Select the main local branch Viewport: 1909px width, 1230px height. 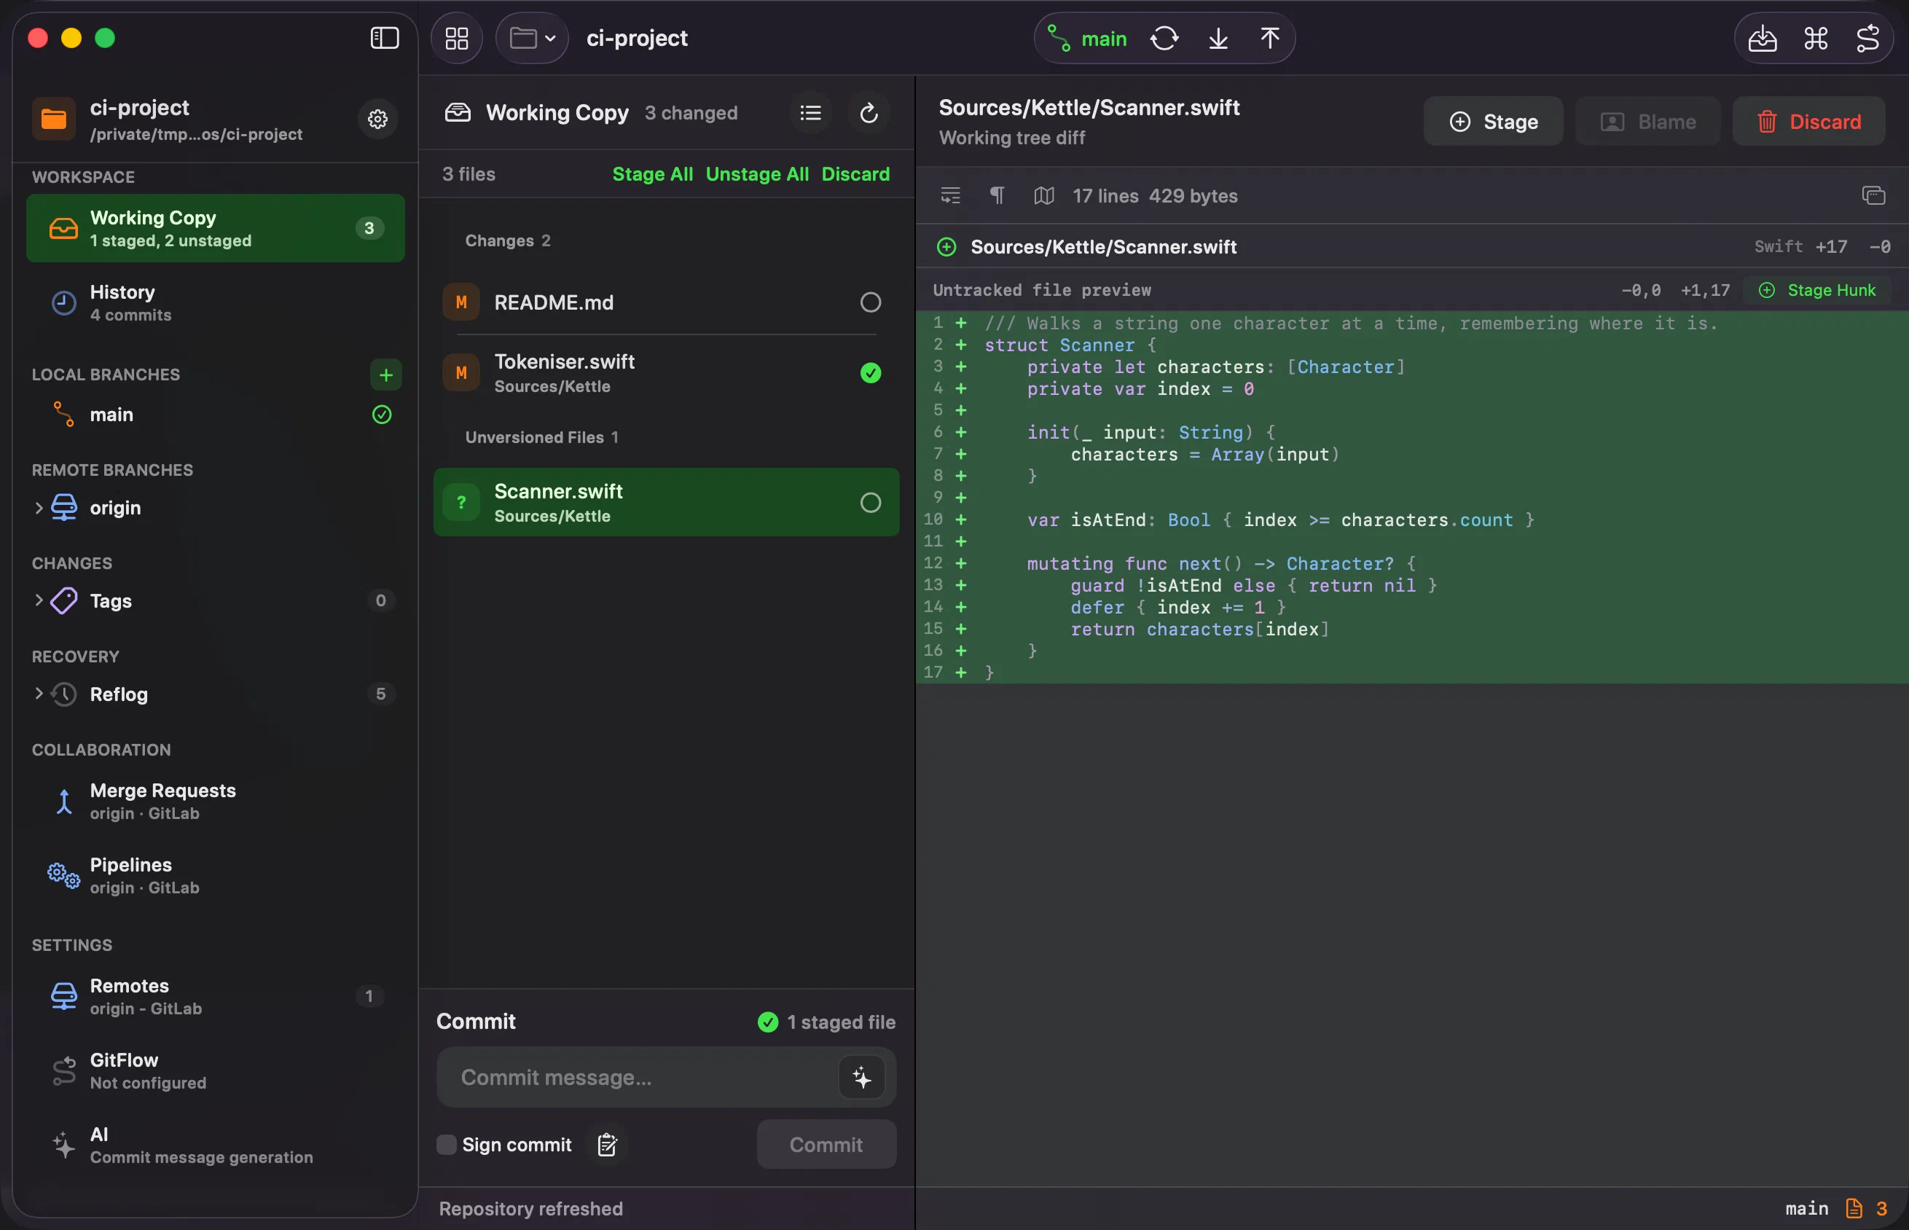pyautogui.click(x=216, y=415)
